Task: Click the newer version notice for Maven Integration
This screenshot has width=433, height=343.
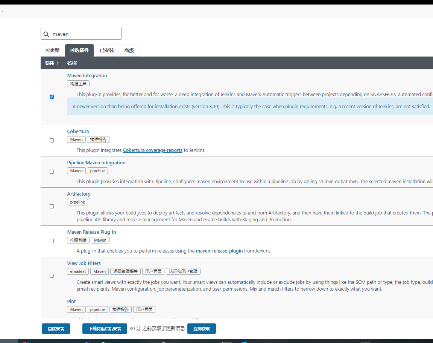Action: (250, 107)
